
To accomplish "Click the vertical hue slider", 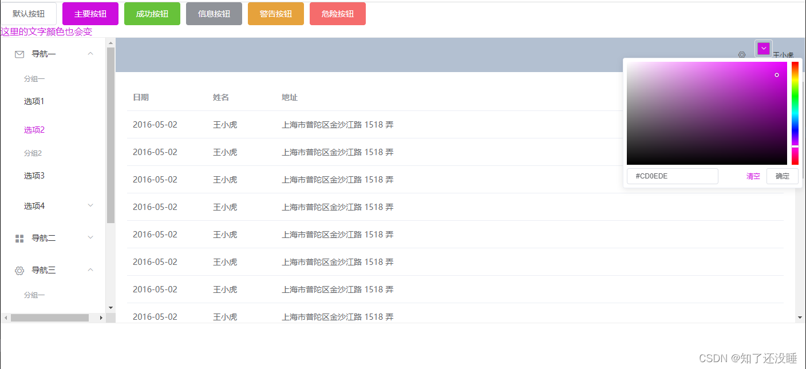I will (x=795, y=113).
